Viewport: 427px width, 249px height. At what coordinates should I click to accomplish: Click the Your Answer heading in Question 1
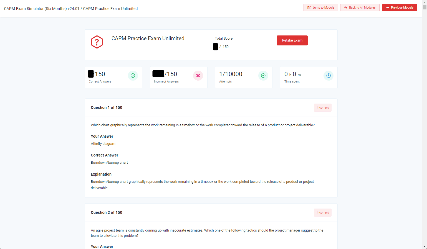click(x=102, y=136)
